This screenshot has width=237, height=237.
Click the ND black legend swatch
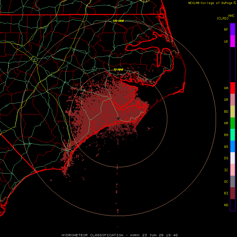point(233,205)
